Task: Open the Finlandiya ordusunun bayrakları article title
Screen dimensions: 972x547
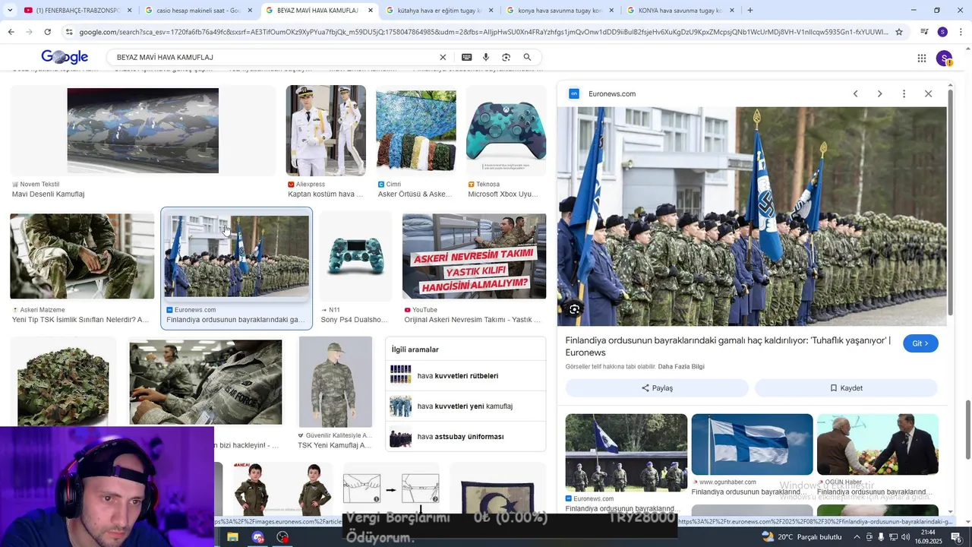Action: [728, 346]
